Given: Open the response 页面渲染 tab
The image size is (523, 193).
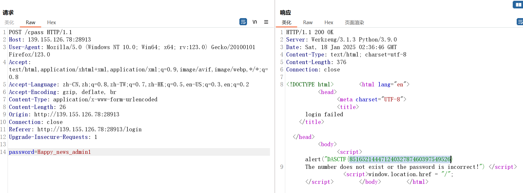Looking at the screenshot, I should click(354, 23).
